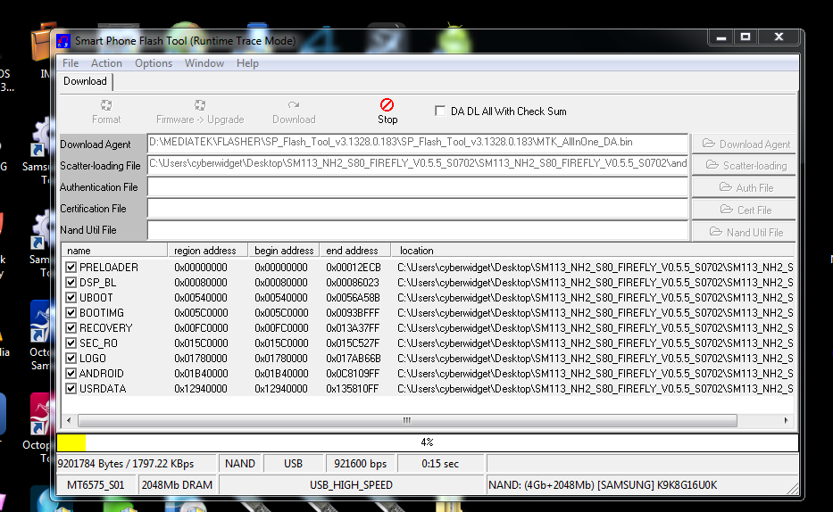Open the Window menu
This screenshot has width=833, height=512.
(x=204, y=63)
